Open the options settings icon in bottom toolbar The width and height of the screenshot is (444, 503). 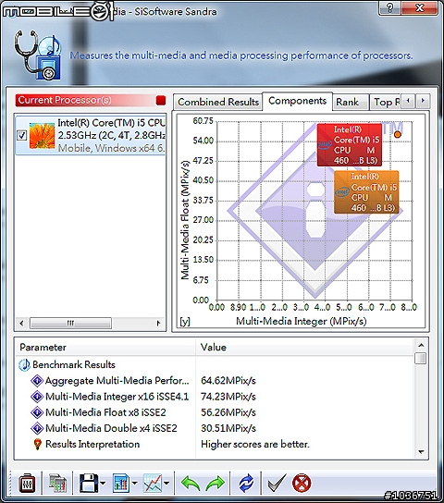click(27, 483)
